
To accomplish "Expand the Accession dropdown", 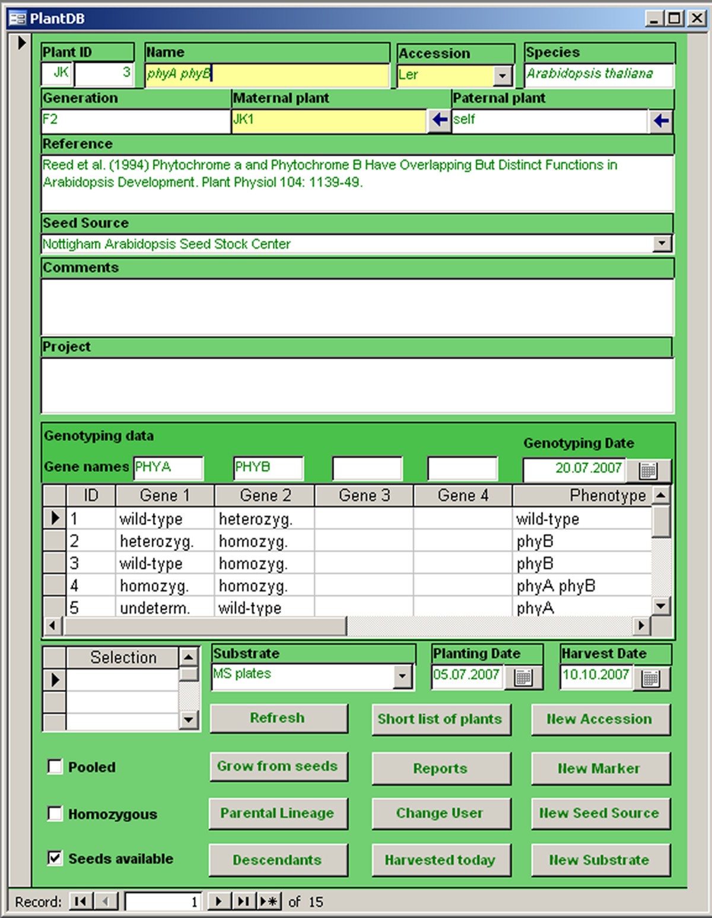I will 503,75.
